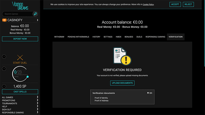This screenshot has width=205, height=115.
Task: Expand the CASINOFY account chevron
Action: click(37, 20)
